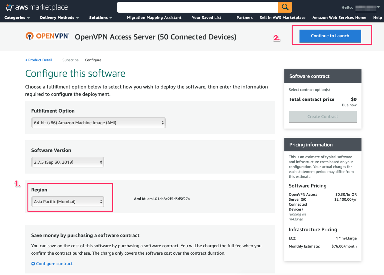Click the Subscribe breadcrumb step
Screen dimensions: 384x275
pyautogui.click(x=70, y=60)
